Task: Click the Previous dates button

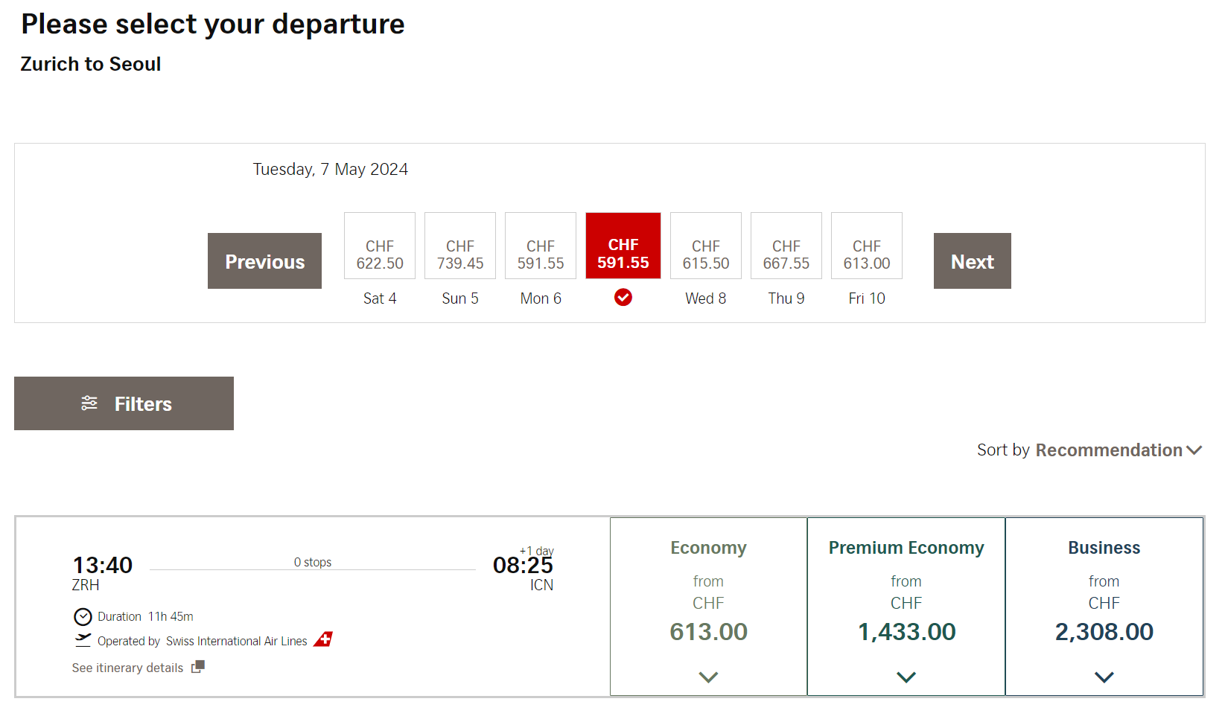Action: click(264, 261)
